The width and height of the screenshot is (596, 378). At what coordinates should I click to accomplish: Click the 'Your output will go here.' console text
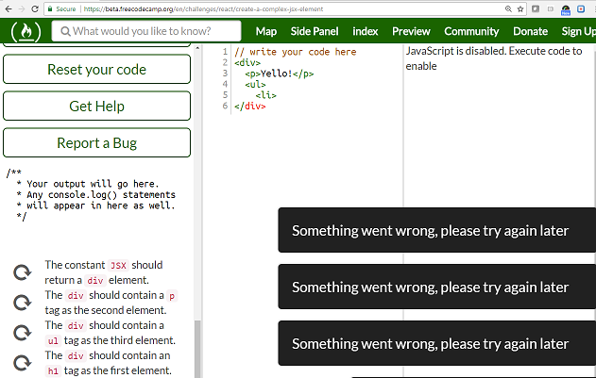pos(93,184)
